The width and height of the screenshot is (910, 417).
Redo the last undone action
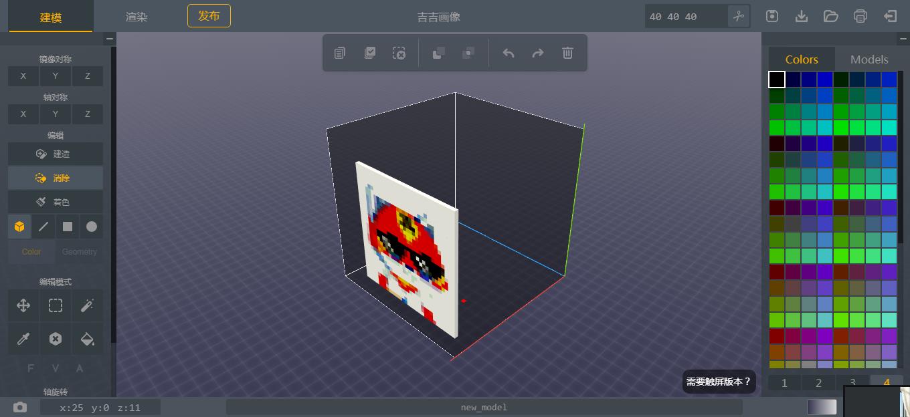(538, 53)
